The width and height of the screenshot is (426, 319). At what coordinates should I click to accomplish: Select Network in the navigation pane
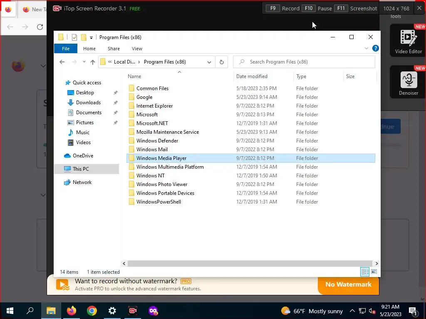click(82, 182)
